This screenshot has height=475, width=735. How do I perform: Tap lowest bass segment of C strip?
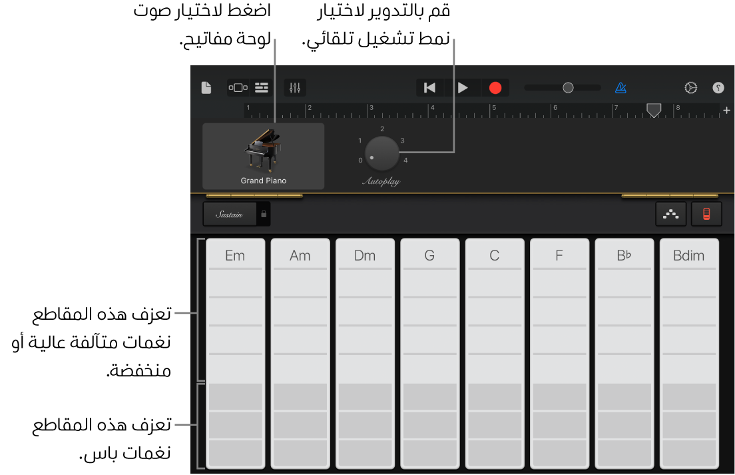[x=495, y=453]
